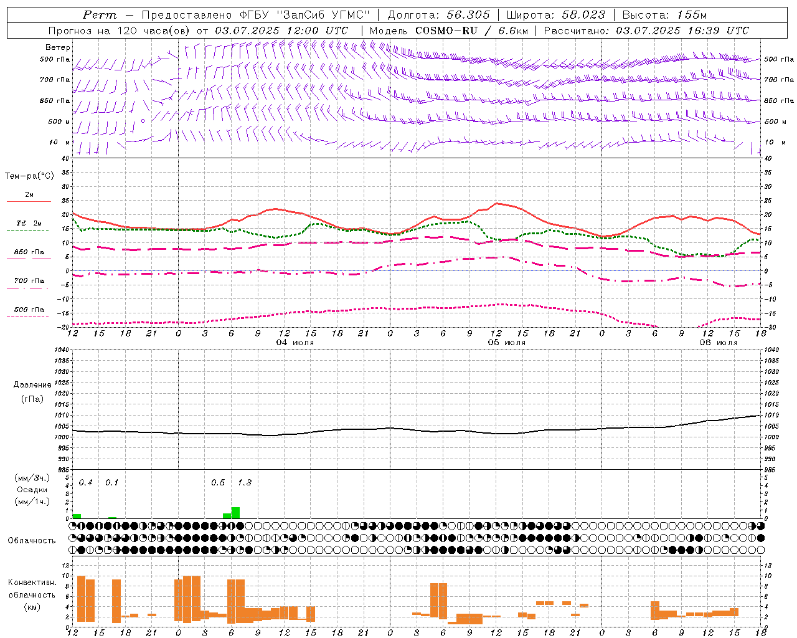797x638 pixels.
Task: Click the "1.3" precipitation value
Action: [x=245, y=483]
